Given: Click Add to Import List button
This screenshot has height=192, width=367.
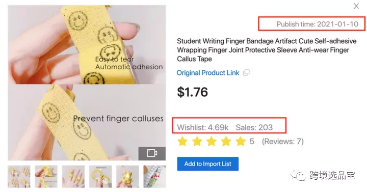Looking at the screenshot, I should click(208, 164).
